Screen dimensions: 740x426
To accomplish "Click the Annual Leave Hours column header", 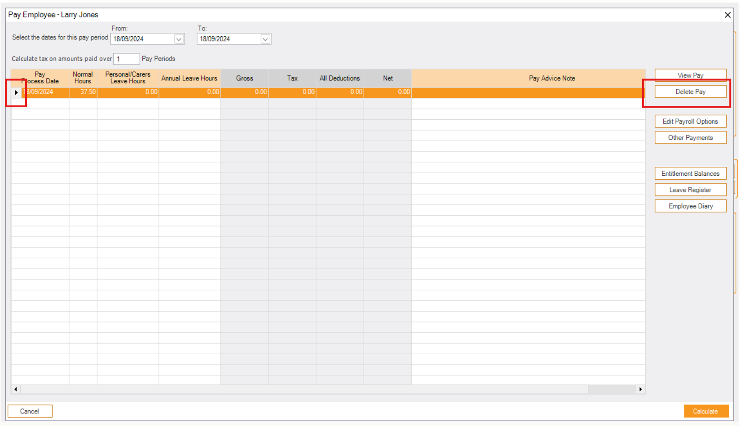I will point(189,78).
